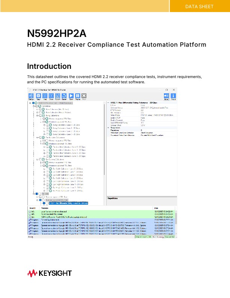Toggle the checked Max Differential Swing Tolerance checkbox

pos(44,203)
